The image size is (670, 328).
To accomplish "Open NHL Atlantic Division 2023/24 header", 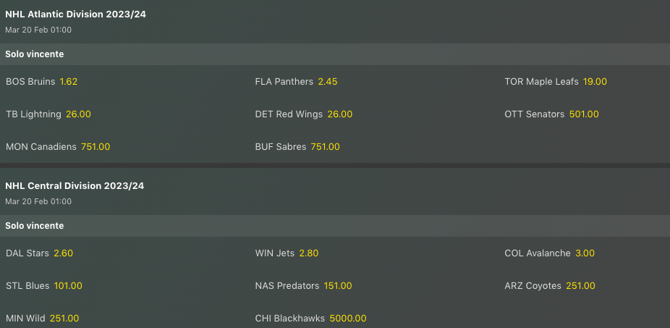I will pos(76,14).
